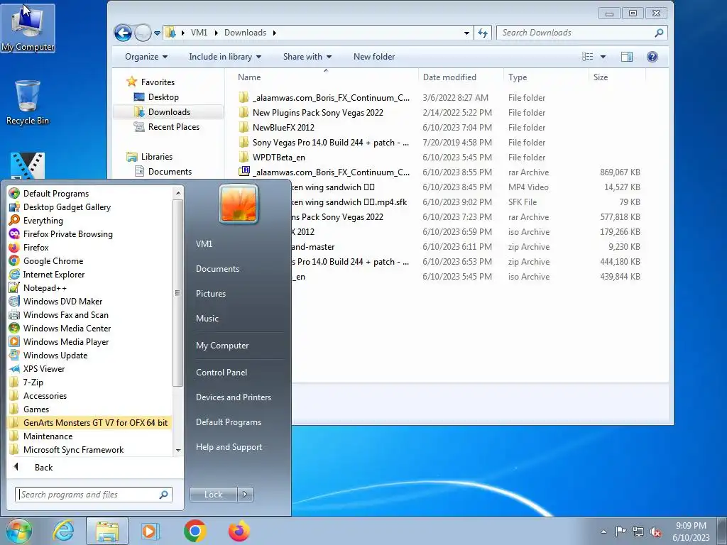
Task: Expand the 7-Zip program folder
Action: tap(33, 382)
